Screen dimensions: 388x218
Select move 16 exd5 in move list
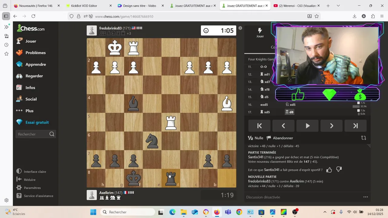(264, 104)
